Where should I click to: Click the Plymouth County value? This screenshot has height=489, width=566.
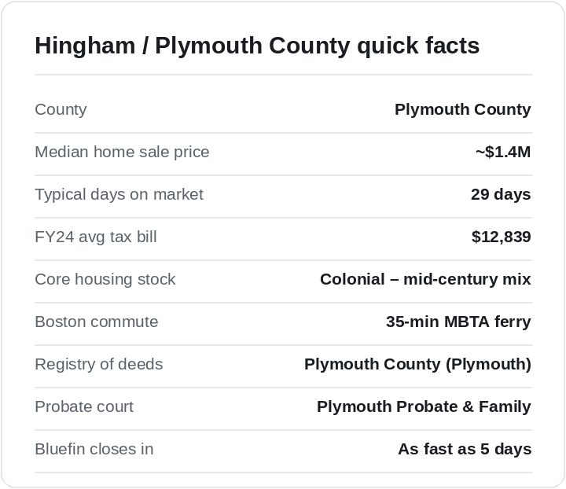pos(462,109)
